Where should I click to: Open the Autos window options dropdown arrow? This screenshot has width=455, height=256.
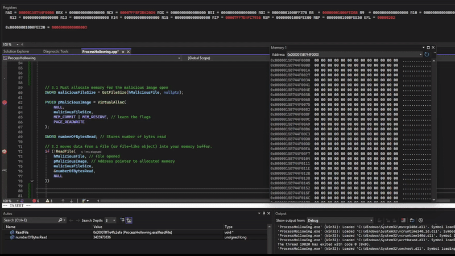pyautogui.click(x=259, y=213)
